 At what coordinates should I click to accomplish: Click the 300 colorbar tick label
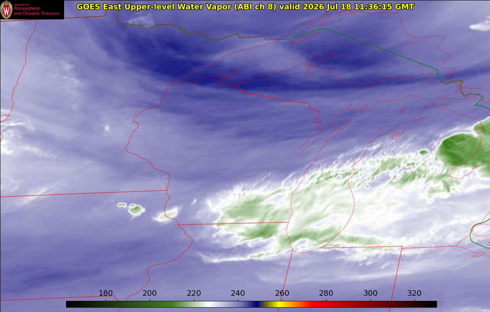point(370,293)
